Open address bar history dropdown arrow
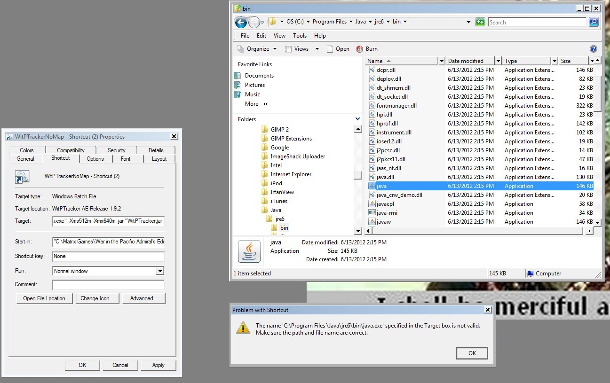Image resolution: width=610 pixels, height=383 pixels. click(x=468, y=22)
